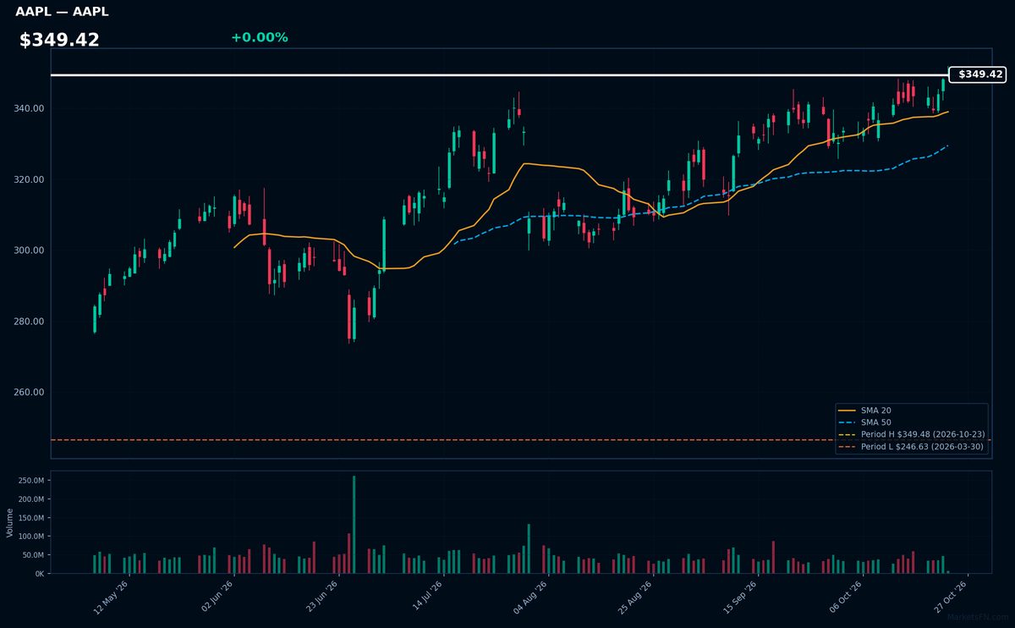Click the 250.0M volume axis label

[x=30, y=481]
